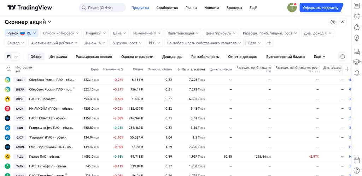The height and width of the screenshot is (176, 362).
Task: Expand the Бета filter dropdown
Action: tap(254, 43)
